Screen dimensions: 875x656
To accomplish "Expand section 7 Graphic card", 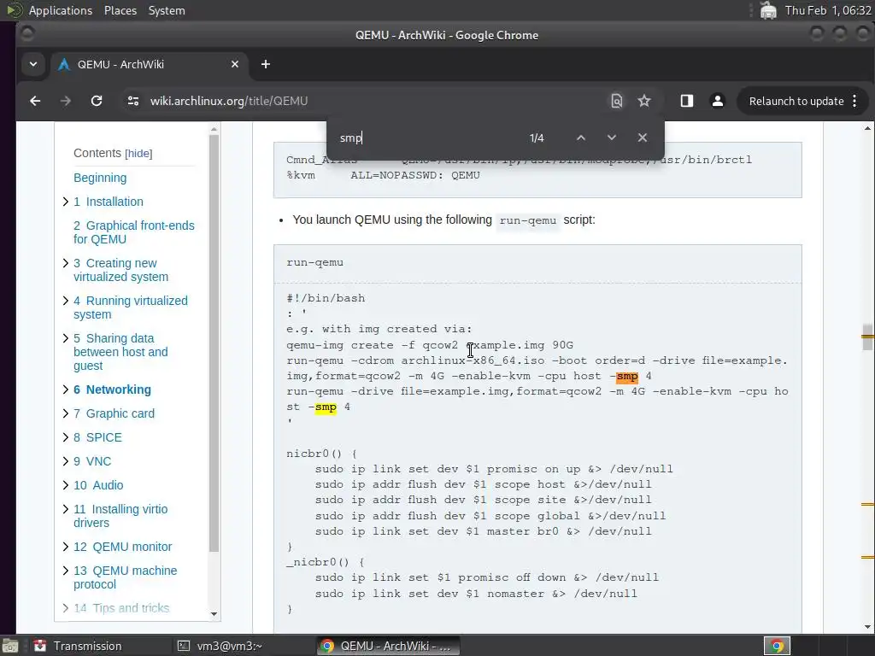I will point(65,413).
